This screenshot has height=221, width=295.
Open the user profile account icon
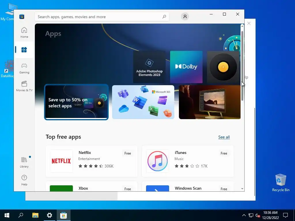click(x=185, y=16)
